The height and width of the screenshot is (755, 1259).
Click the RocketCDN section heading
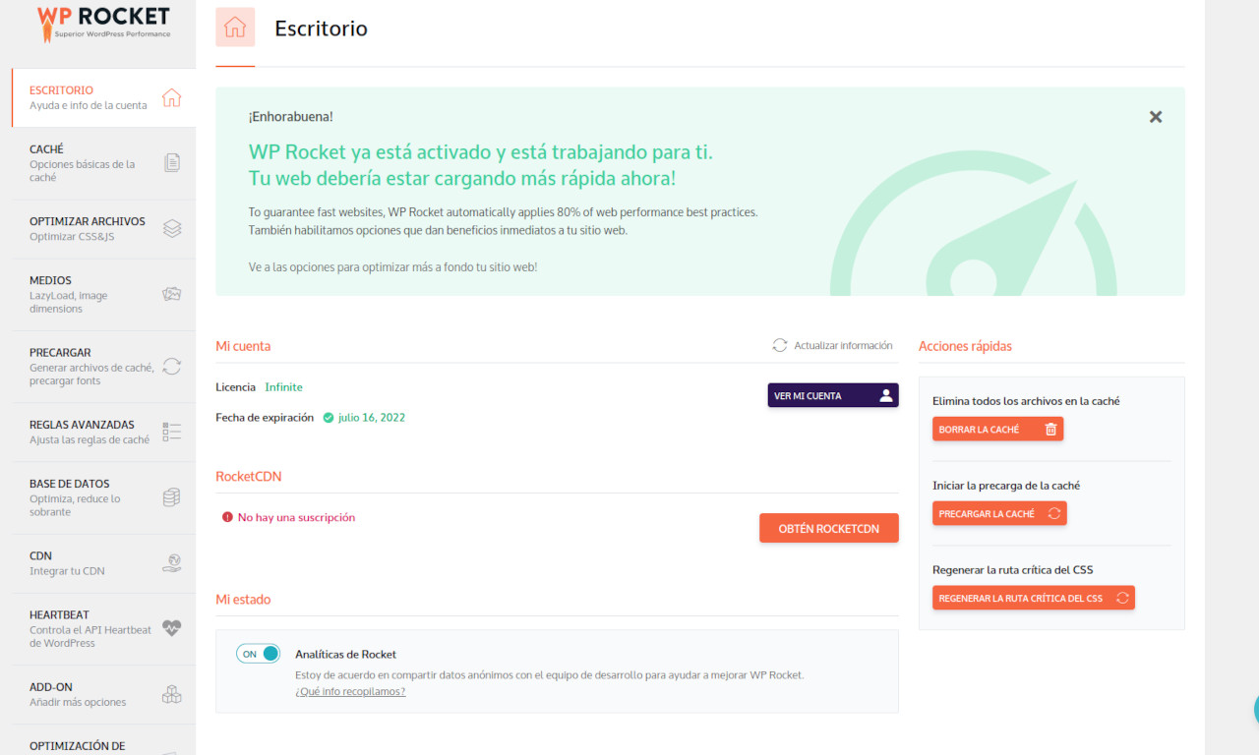pos(249,477)
